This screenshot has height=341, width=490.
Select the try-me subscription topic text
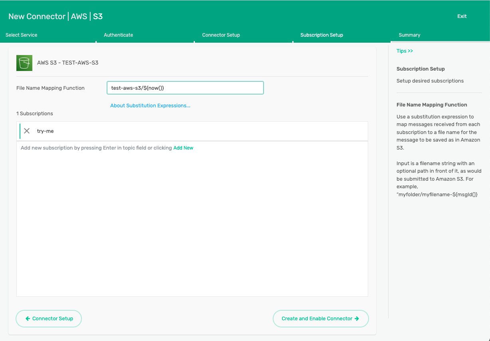point(45,131)
